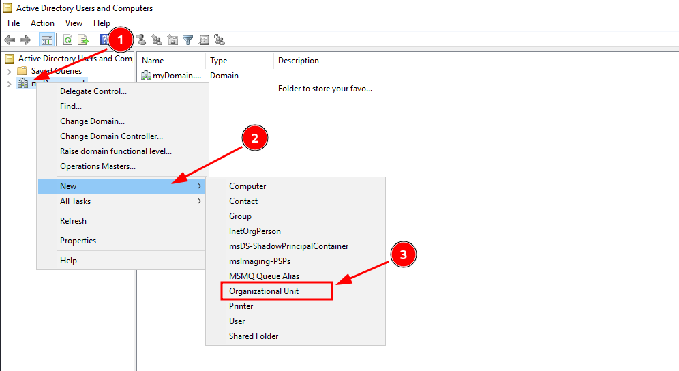Viewport: 679px width, 371px height.
Task: Select Change Domain... in the context menu
Action: tap(121, 121)
